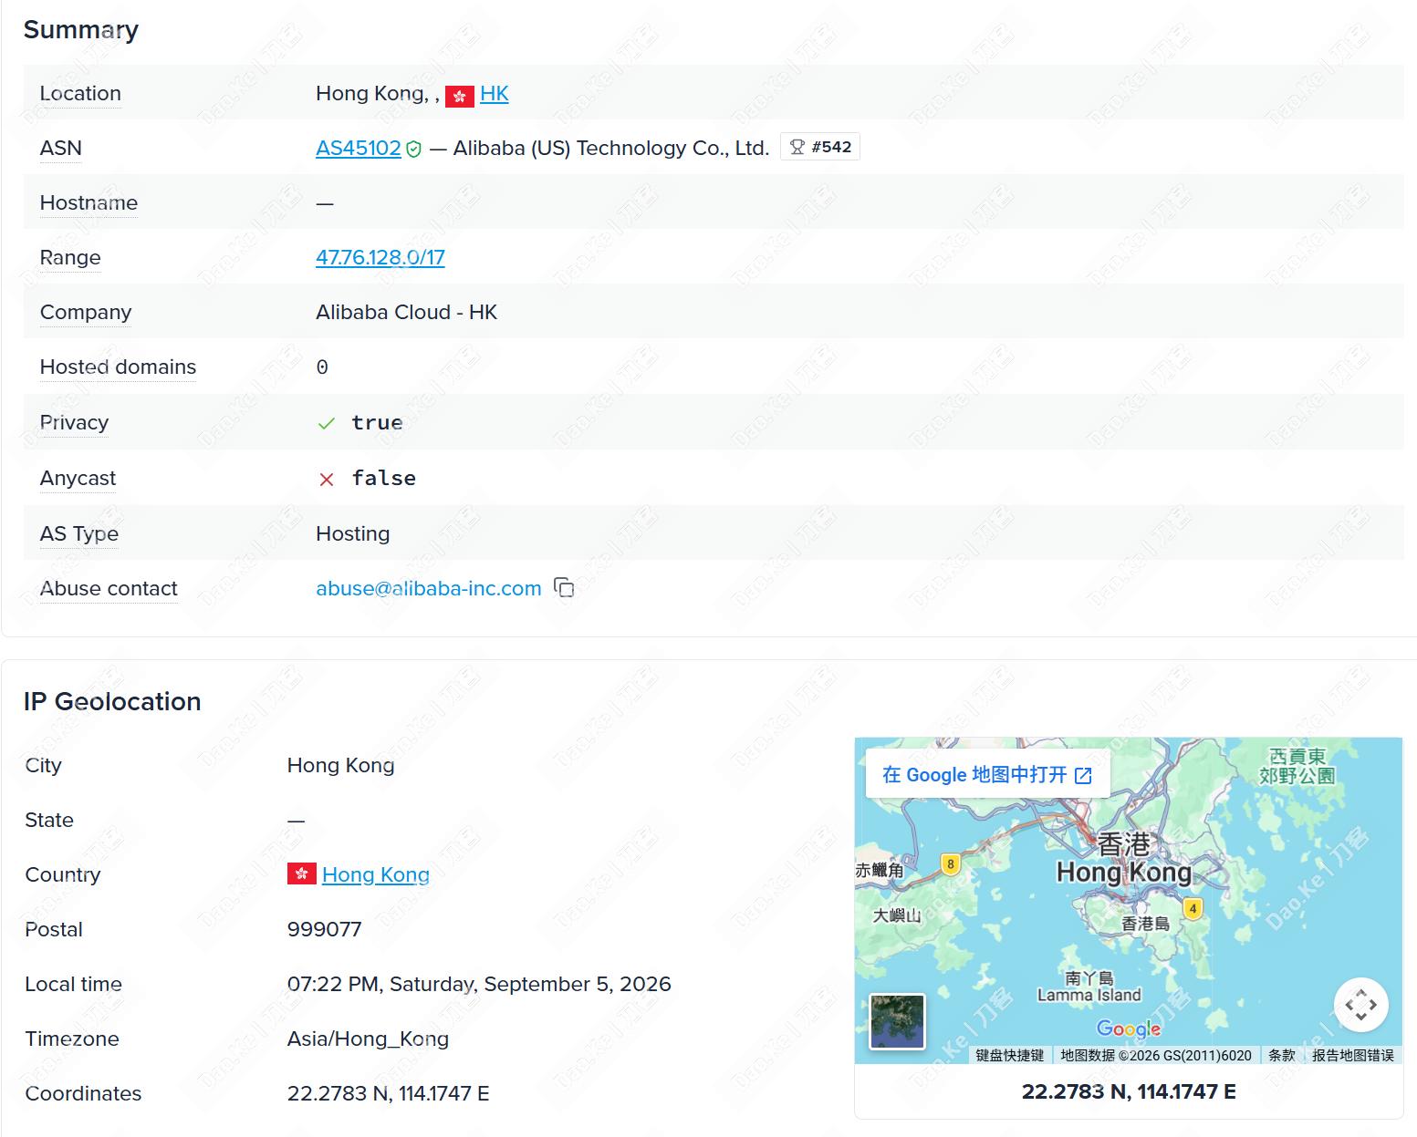Click the keyboard shortcuts map button
The height and width of the screenshot is (1137, 1417).
tap(1009, 1055)
